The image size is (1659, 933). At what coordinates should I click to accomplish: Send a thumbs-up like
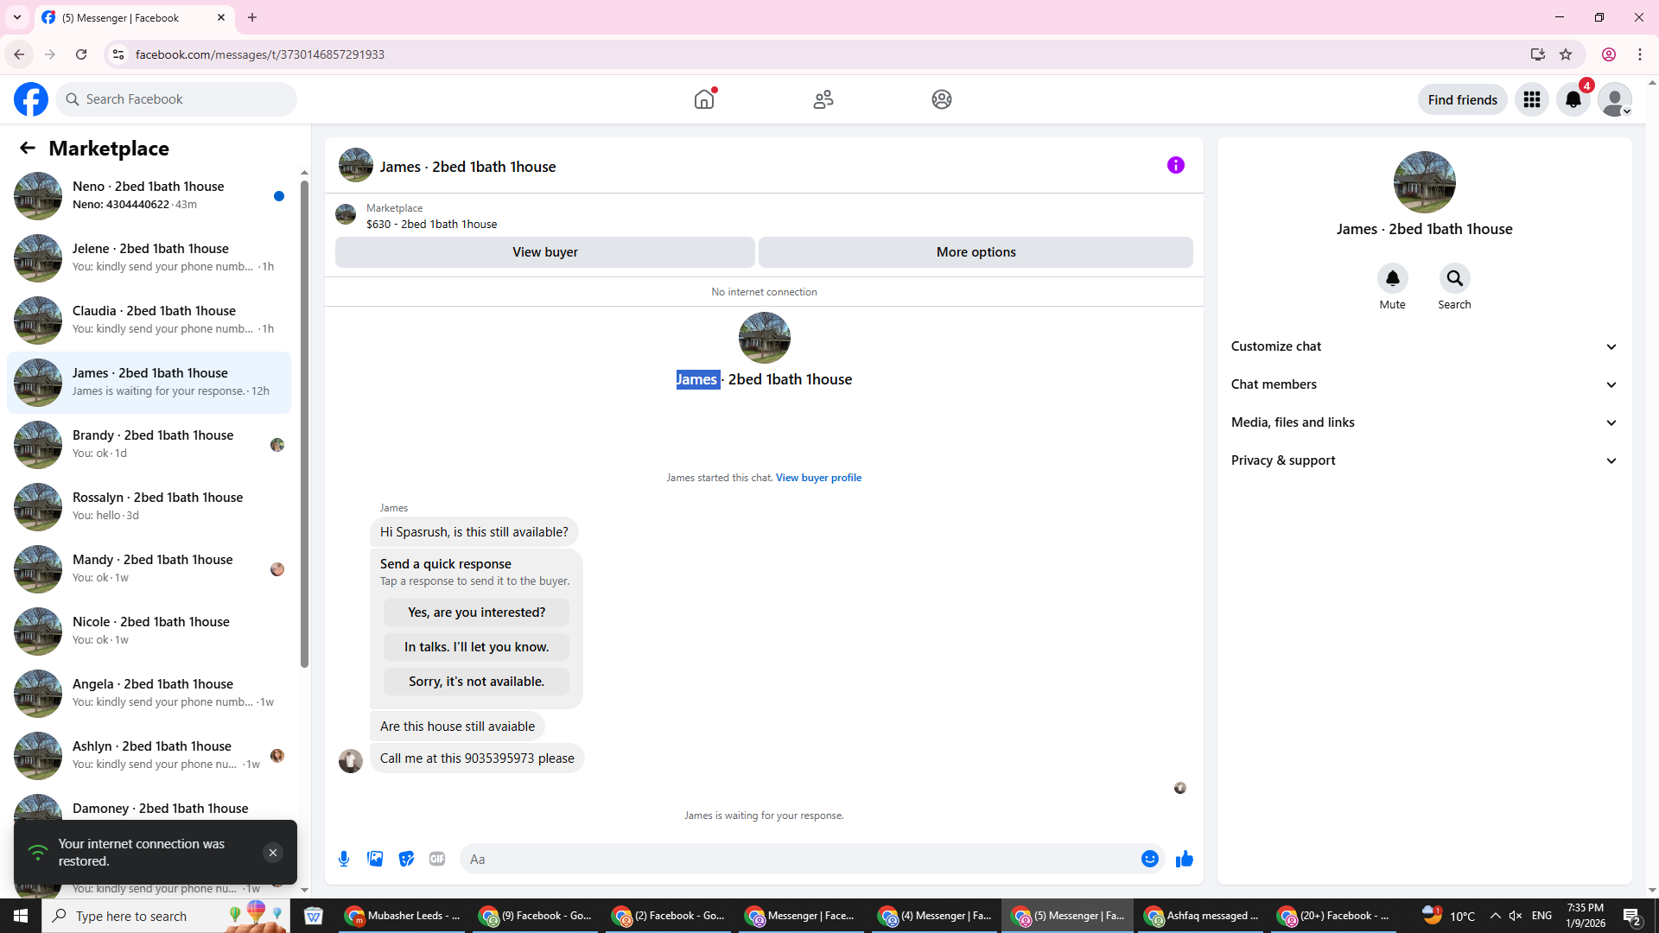[1184, 859]
